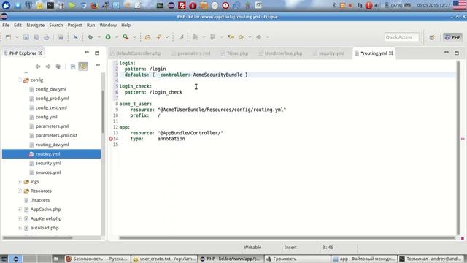Open the File menu
The image size is (467, 263).
point(6,26)
